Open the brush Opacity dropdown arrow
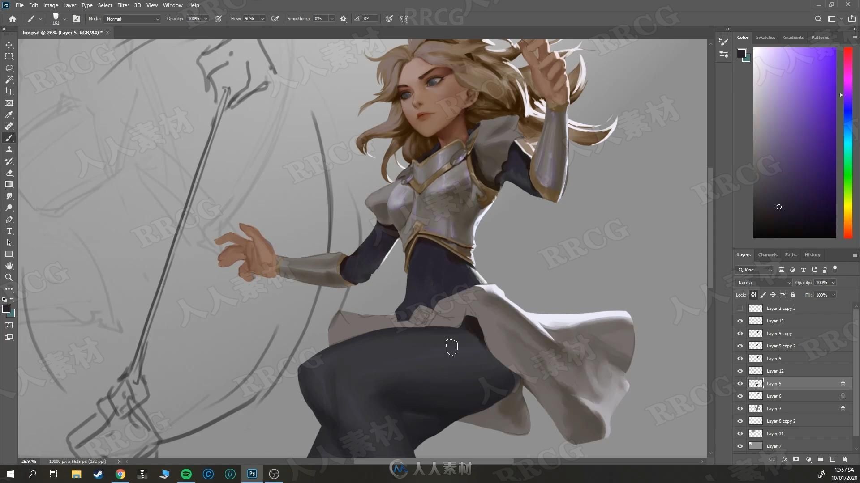Screen dimensions: 860x483 coord(206,19)
